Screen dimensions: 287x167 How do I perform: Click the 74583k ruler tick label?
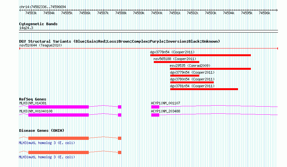click(31, 13)
